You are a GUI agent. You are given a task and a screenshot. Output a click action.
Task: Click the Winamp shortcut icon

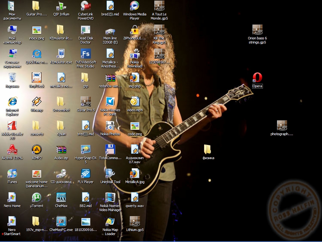pyautogui.click(x=36, y=102)
